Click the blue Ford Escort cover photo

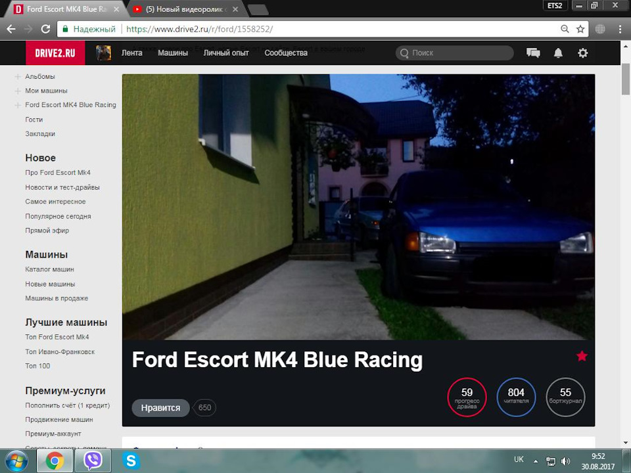point(359,207)
